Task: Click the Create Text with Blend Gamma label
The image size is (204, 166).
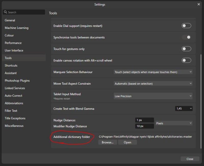Action: click(x=74, y=109)
